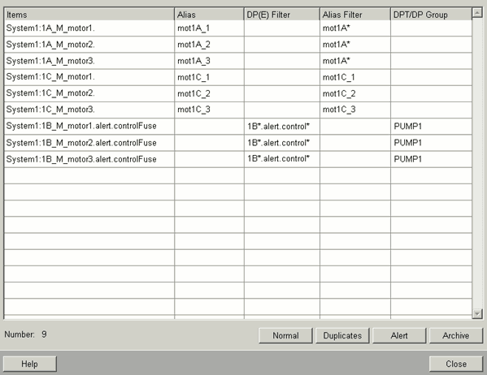Sort by the Items column header
Image resolution: width=487 pixels, height=375 pixels.
89,15
